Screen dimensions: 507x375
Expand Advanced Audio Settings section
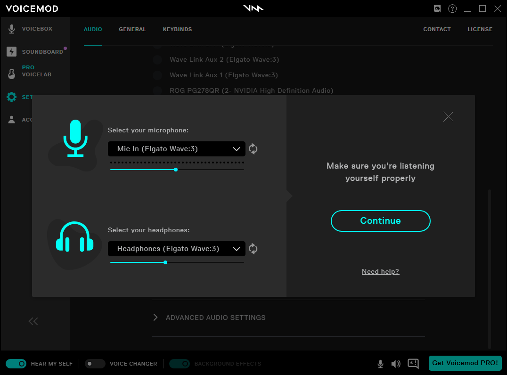(215, 318)
